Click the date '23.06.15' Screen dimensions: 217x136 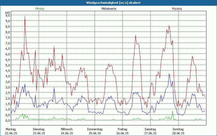tap(39, 133)
